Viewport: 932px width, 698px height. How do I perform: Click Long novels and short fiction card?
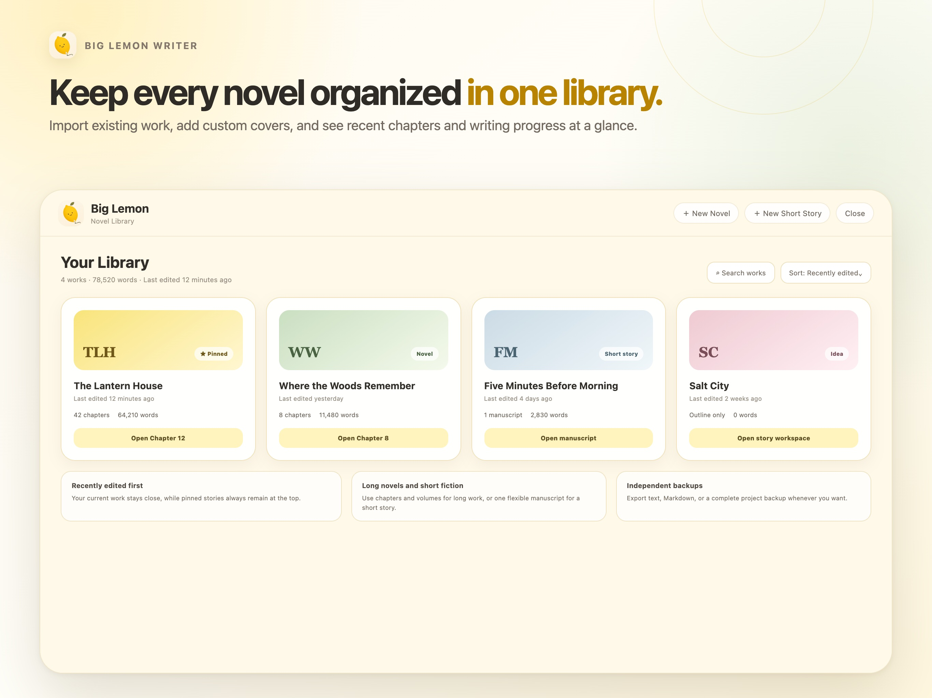pyautogui.click(x=479, y=496)
